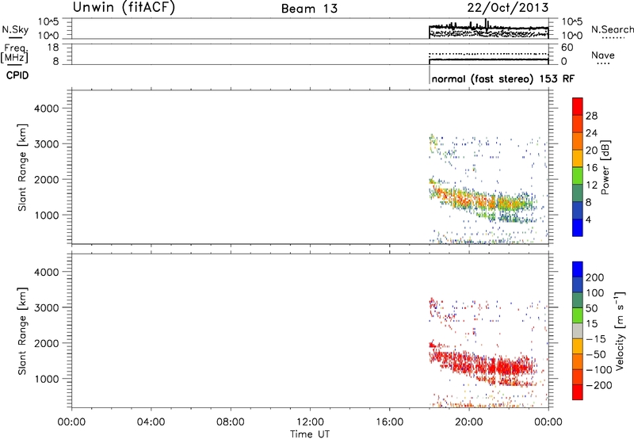This screenshot has height=439, width=634.
Task: Click the "1000" tick on the power panel axis
Action: click(x=46, y=215)
